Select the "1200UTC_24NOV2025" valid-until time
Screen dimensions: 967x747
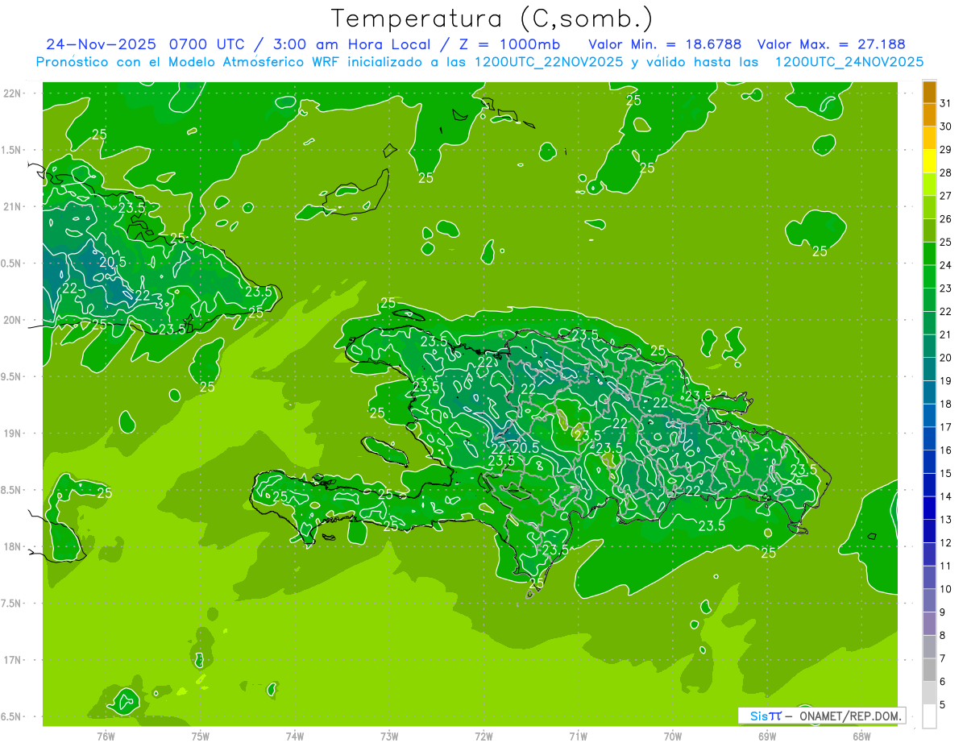click(x=849, y=62)
